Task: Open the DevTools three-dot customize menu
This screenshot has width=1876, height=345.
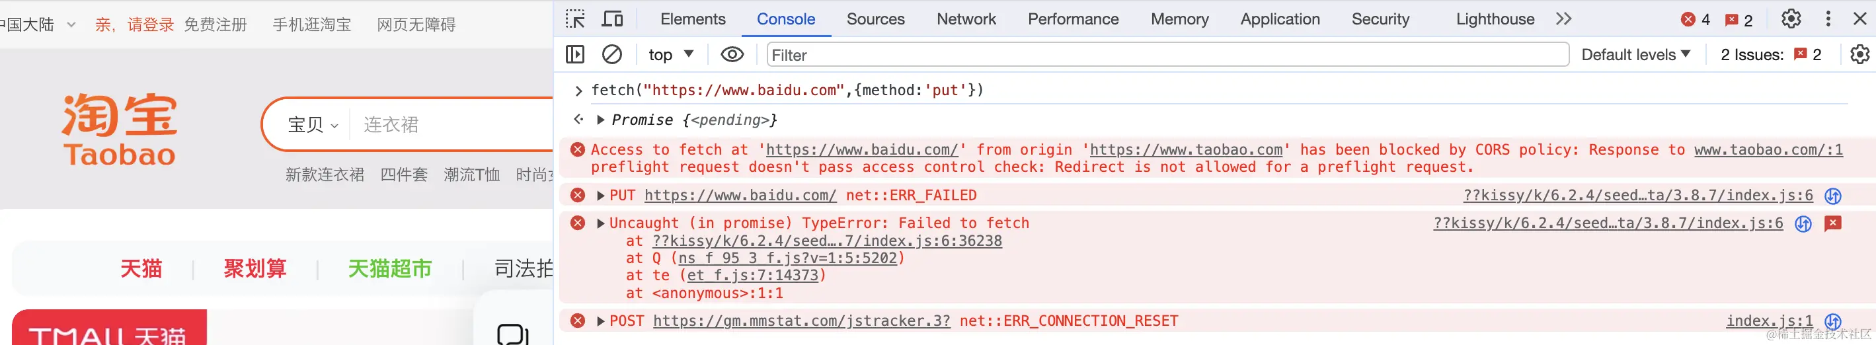Action: tap(1828, 19)
